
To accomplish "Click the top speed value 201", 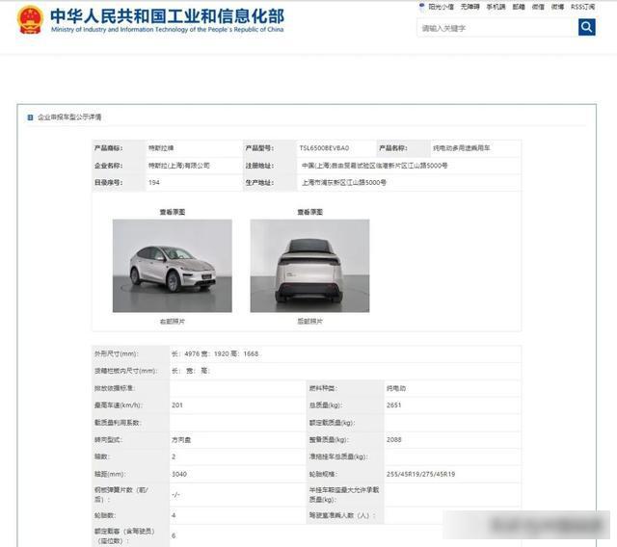I will [x=177, y=405].
